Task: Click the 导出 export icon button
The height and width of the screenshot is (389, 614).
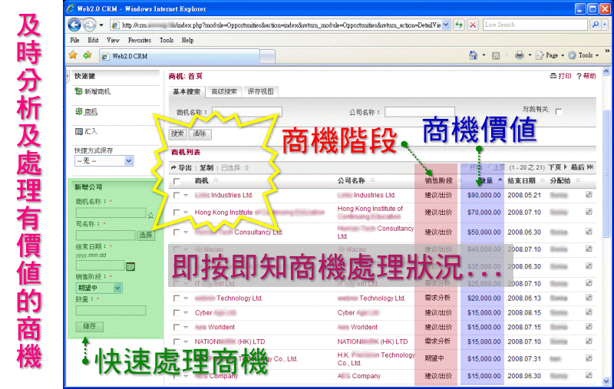Action: [x=181, y=168]
